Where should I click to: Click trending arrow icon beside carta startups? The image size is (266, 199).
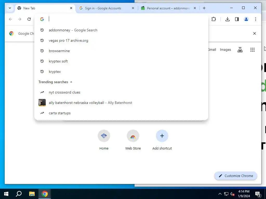point(42,113)
